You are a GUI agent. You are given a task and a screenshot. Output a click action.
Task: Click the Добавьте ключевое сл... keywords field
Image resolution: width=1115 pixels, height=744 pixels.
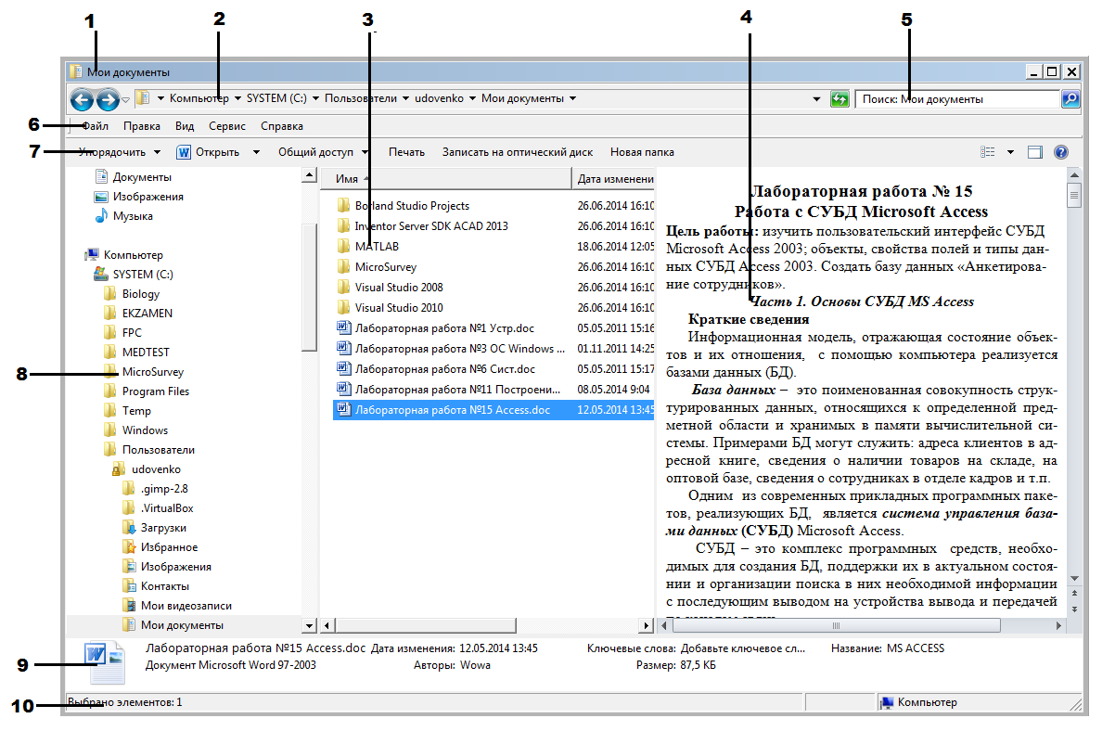pos(742,648)
